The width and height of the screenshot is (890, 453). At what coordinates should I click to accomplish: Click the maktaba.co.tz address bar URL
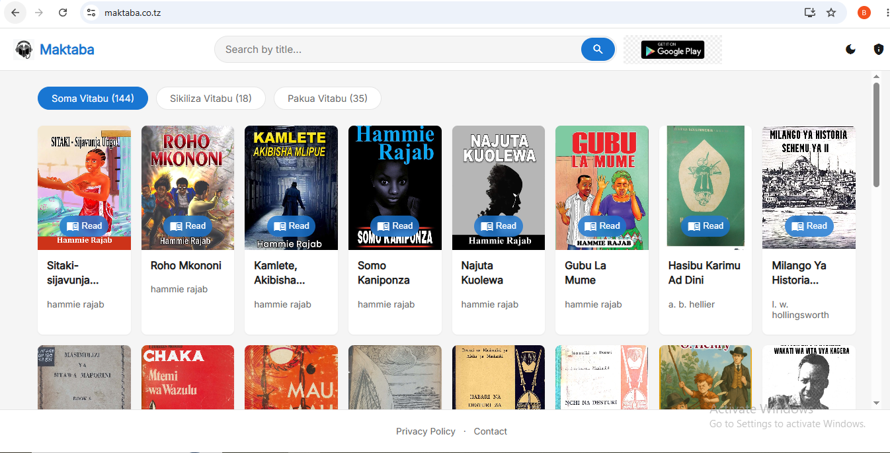coord(133,13)
